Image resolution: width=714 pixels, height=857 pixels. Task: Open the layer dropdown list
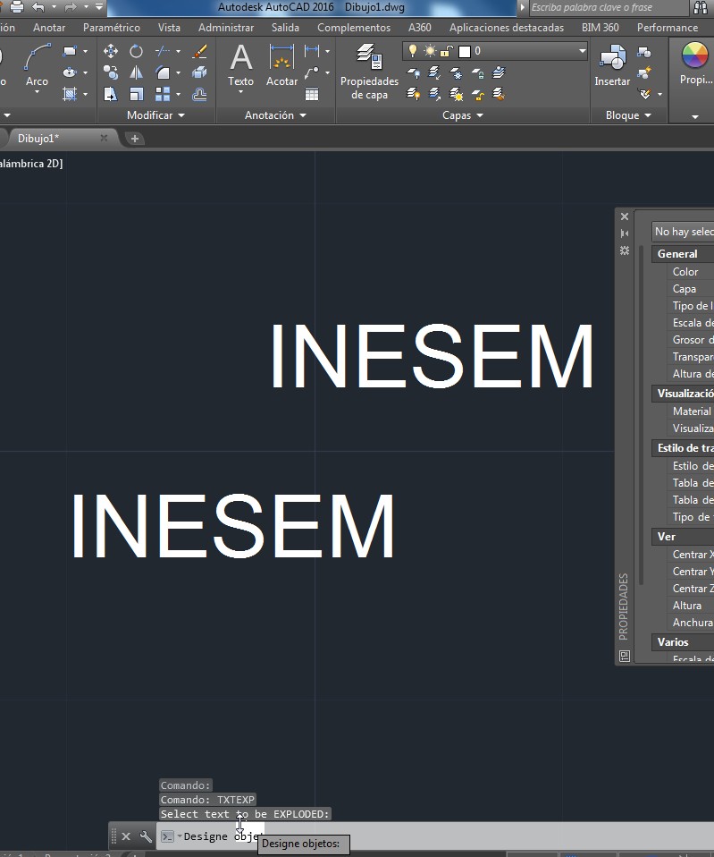[x=582, y=51]
